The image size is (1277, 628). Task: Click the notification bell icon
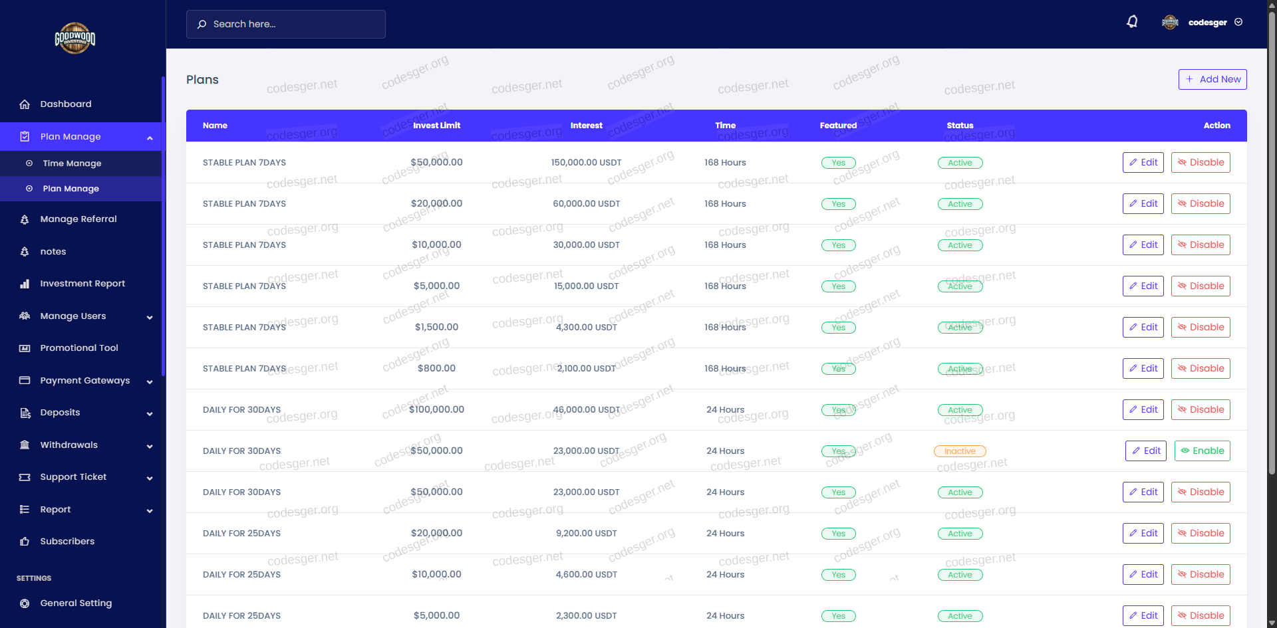coord(1132,22)
